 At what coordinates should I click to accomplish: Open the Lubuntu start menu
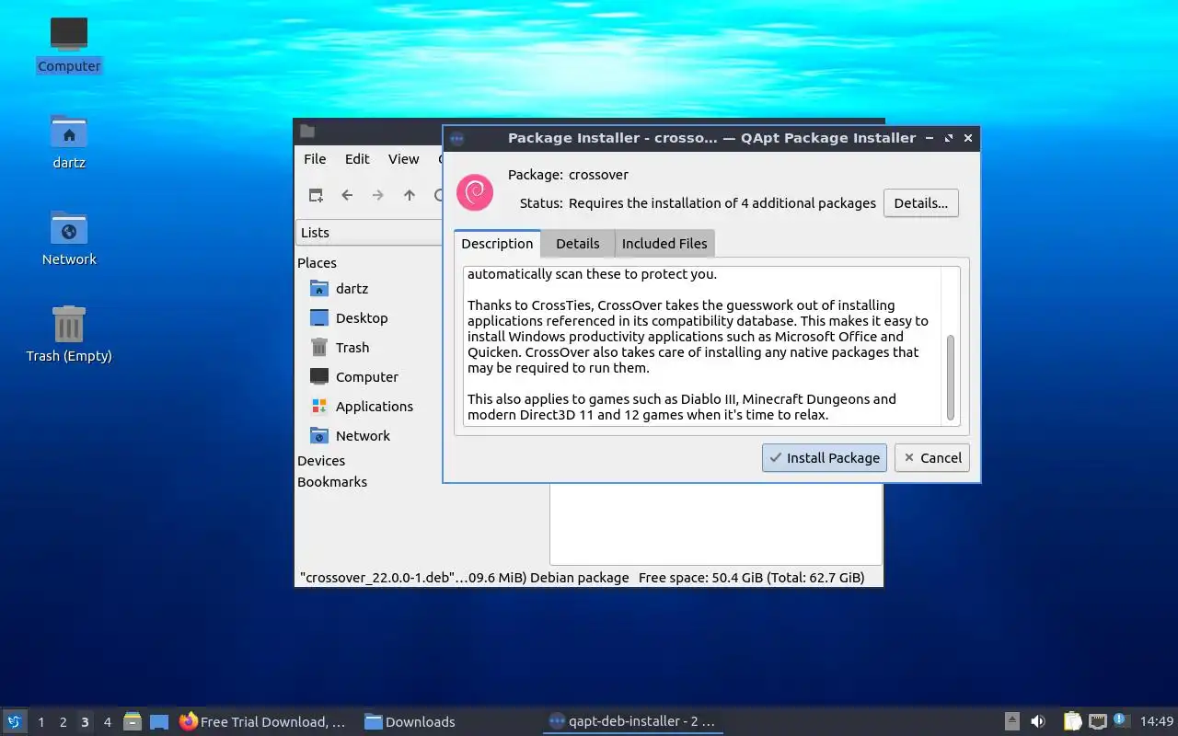tap(14, 721)
